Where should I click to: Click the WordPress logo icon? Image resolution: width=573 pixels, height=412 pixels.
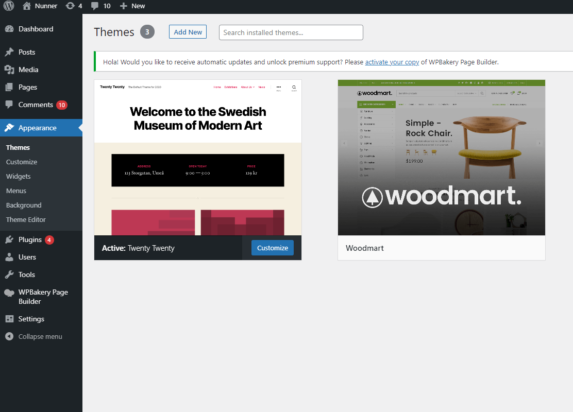[9, 6]
